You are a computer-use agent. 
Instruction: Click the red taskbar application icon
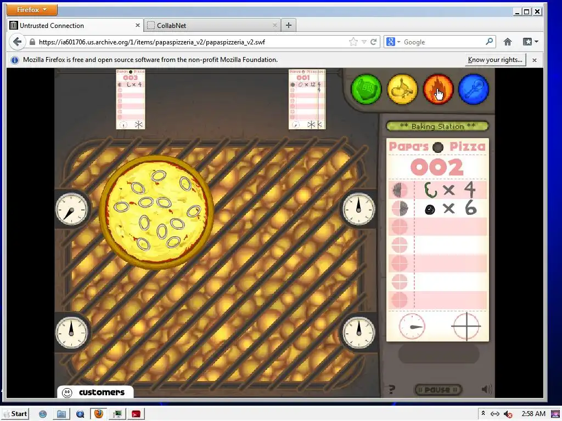point(136,414)
